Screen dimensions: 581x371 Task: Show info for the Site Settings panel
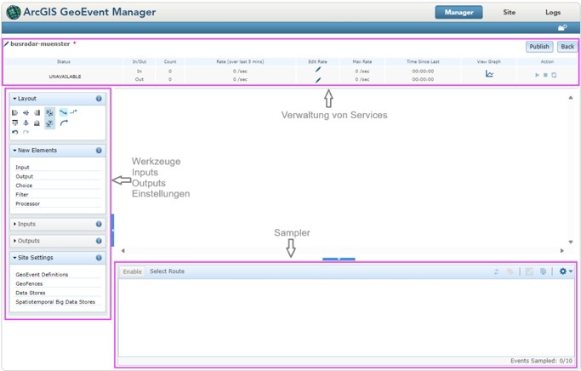pos(99,258)
